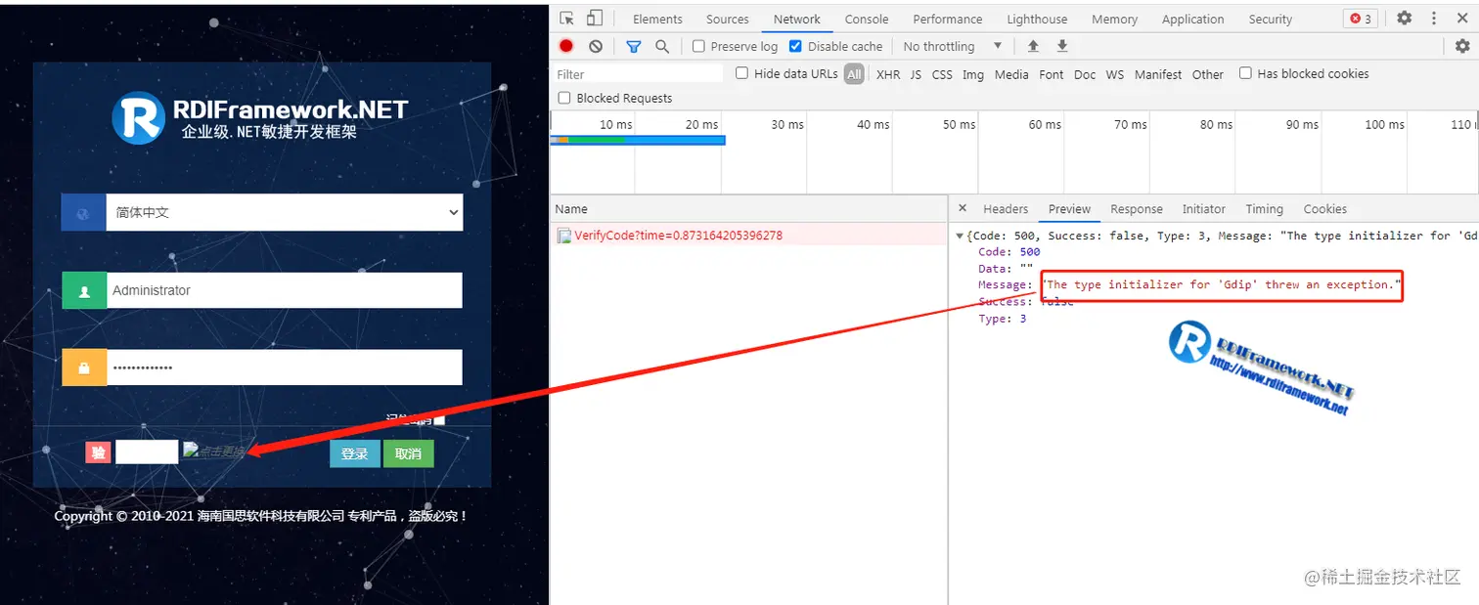This screenshot has width=1479, height=605.
Task: Show the Initiator tab
Action: tap(1203, 208)
